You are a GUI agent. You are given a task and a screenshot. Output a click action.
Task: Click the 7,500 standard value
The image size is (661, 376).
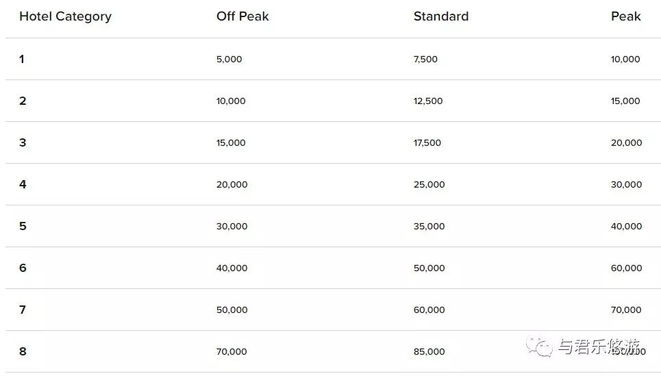[425, 60]
